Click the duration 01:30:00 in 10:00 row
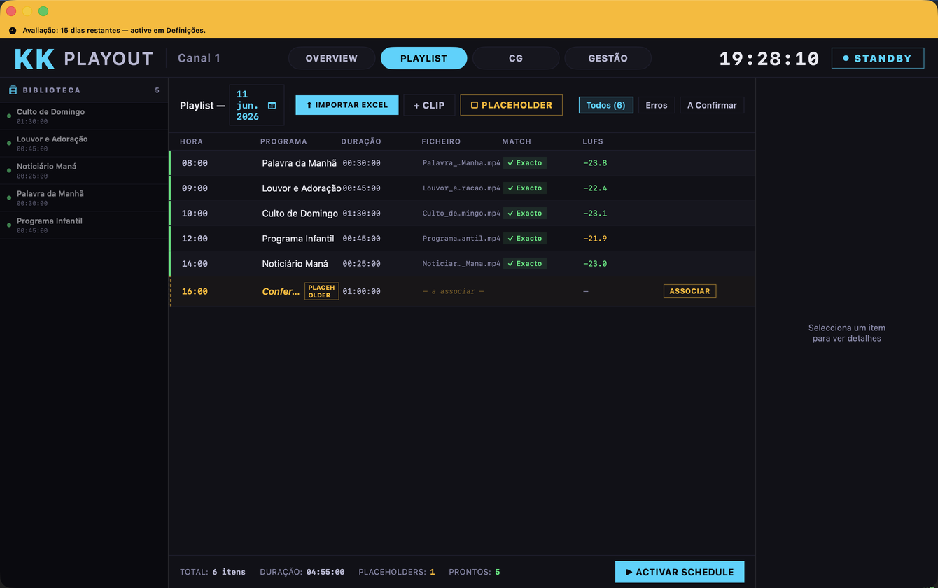938x588 pixels. tap(361, 213)
